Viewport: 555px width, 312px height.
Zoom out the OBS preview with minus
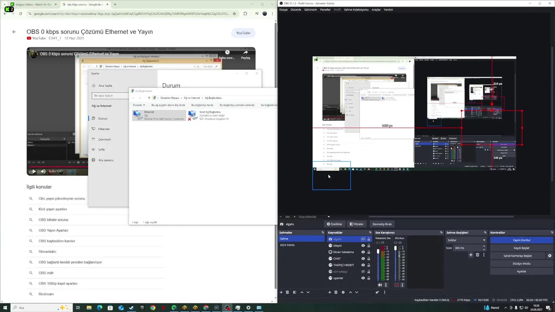click(281, 217)
